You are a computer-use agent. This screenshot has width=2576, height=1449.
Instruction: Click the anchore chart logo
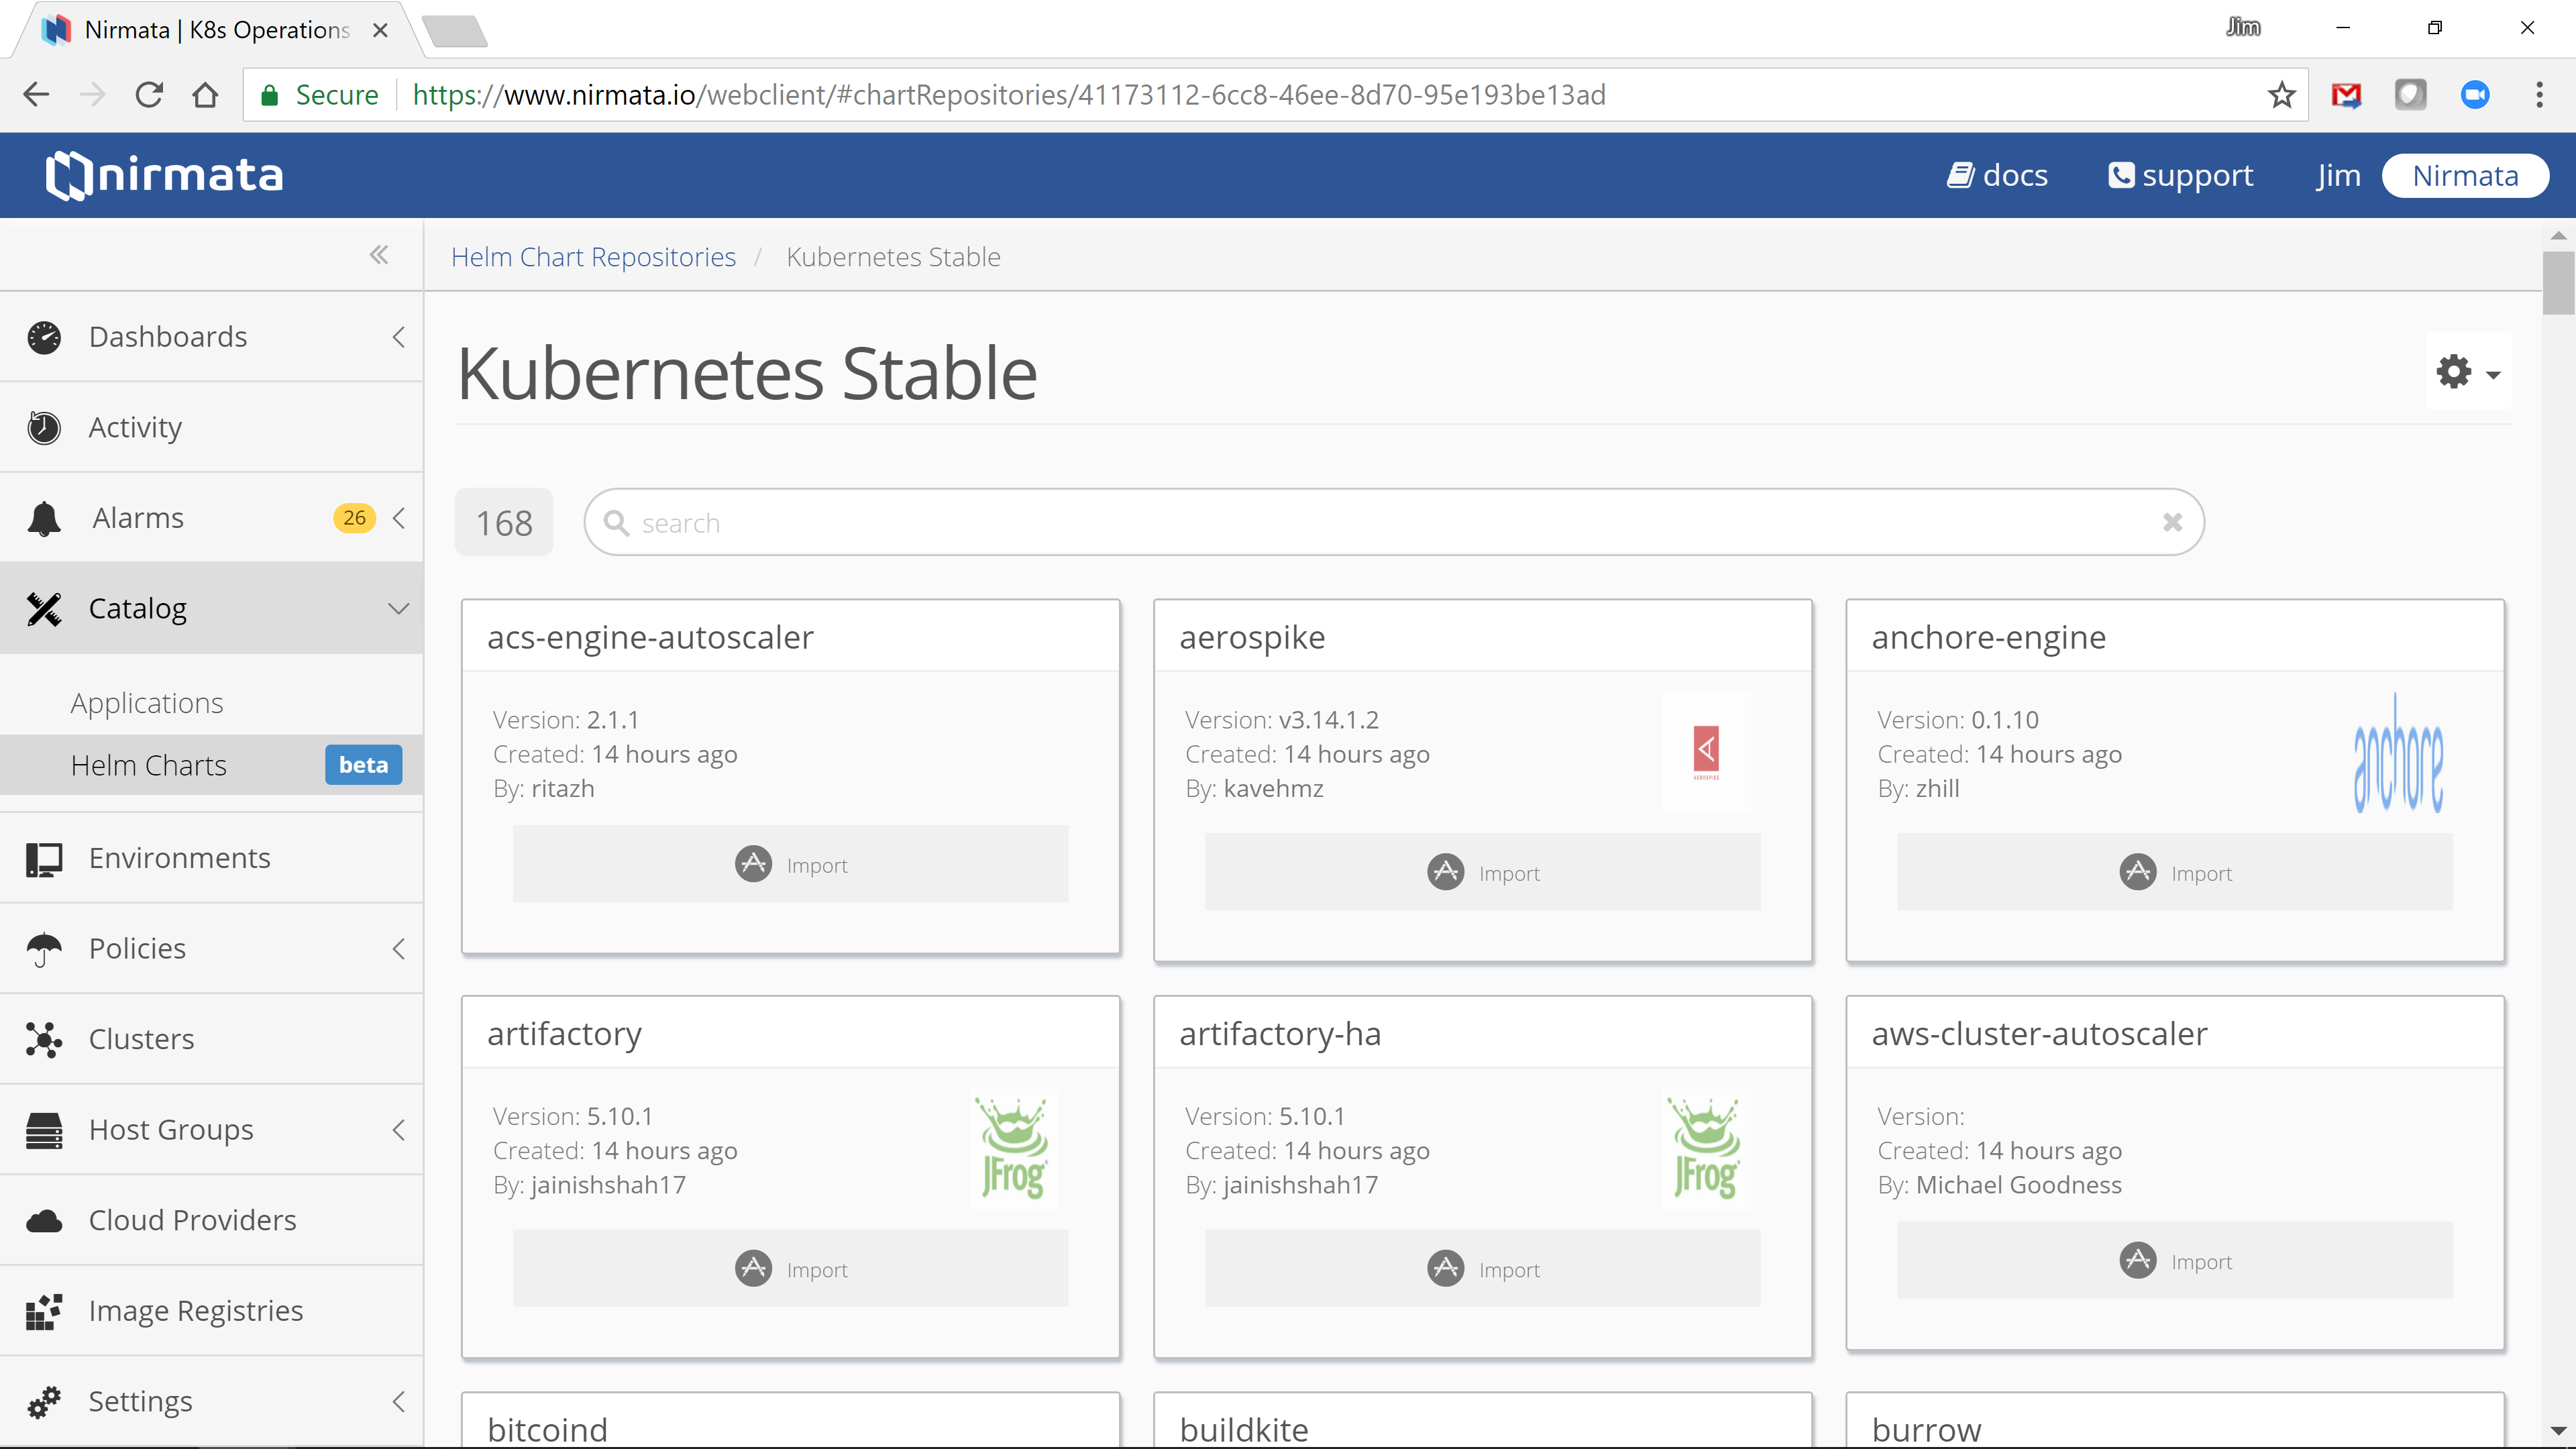point(2398,752)
